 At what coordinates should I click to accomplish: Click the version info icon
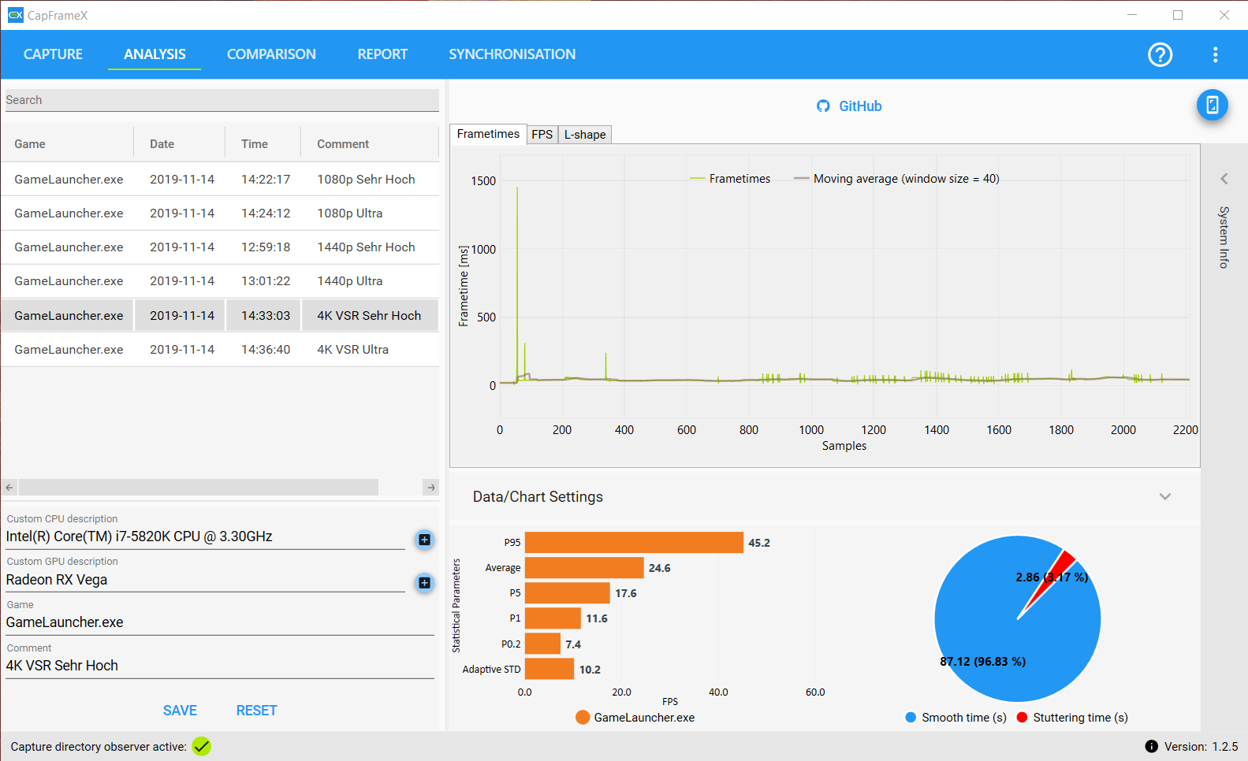point(1151,746)
